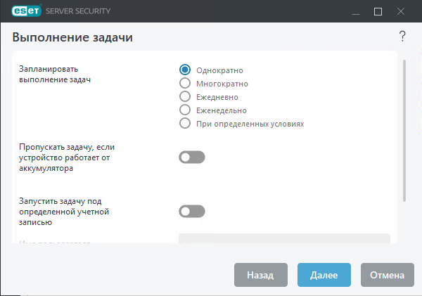Image resolution: width=422 pixels, height=296 pixels.
Task: Select При определенных условиях option
Action: [x=185, y=124]
